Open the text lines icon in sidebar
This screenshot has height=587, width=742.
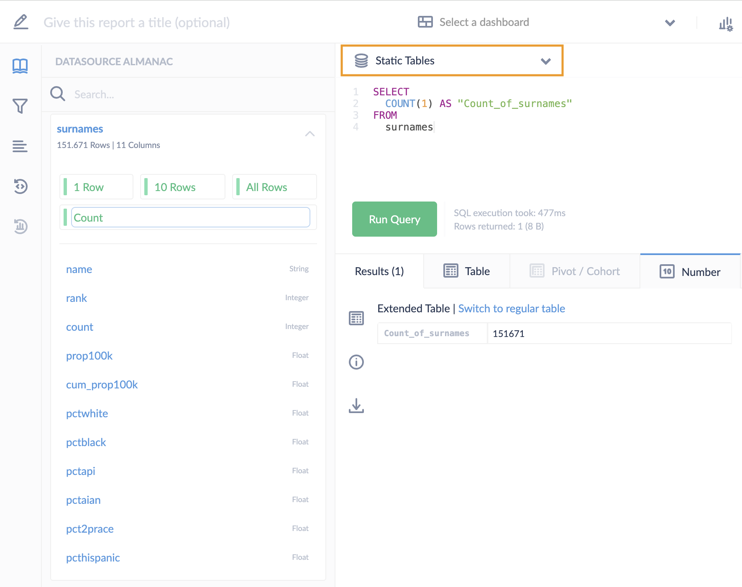pyautogui.click(x=20, y=146)
